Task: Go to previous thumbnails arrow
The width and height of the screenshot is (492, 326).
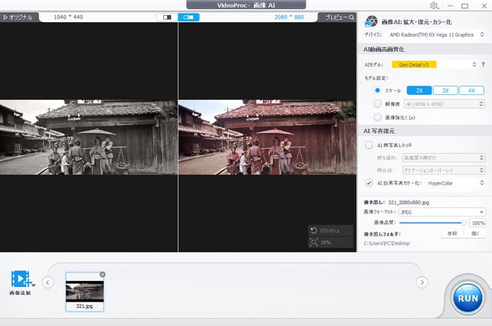Action: 48,283
